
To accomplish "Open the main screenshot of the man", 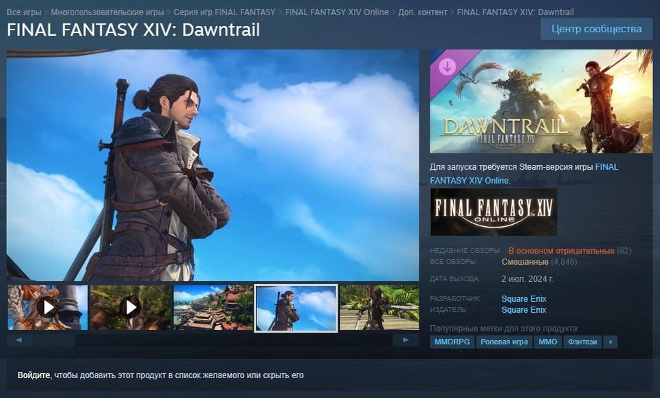I will (x=212, y=166).
